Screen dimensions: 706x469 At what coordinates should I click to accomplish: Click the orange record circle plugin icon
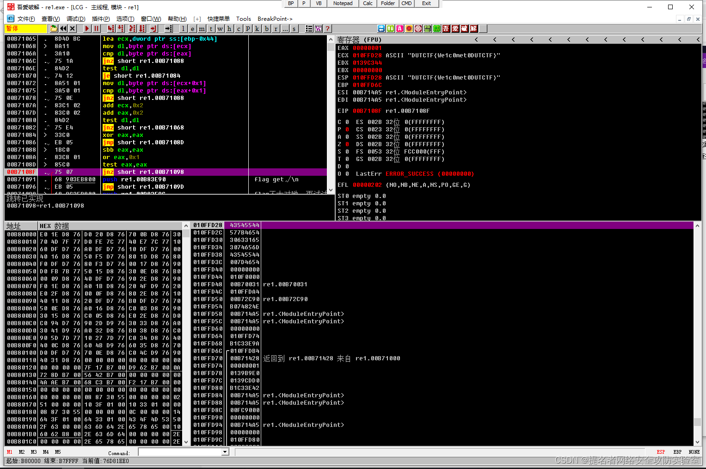coord(409,29)
